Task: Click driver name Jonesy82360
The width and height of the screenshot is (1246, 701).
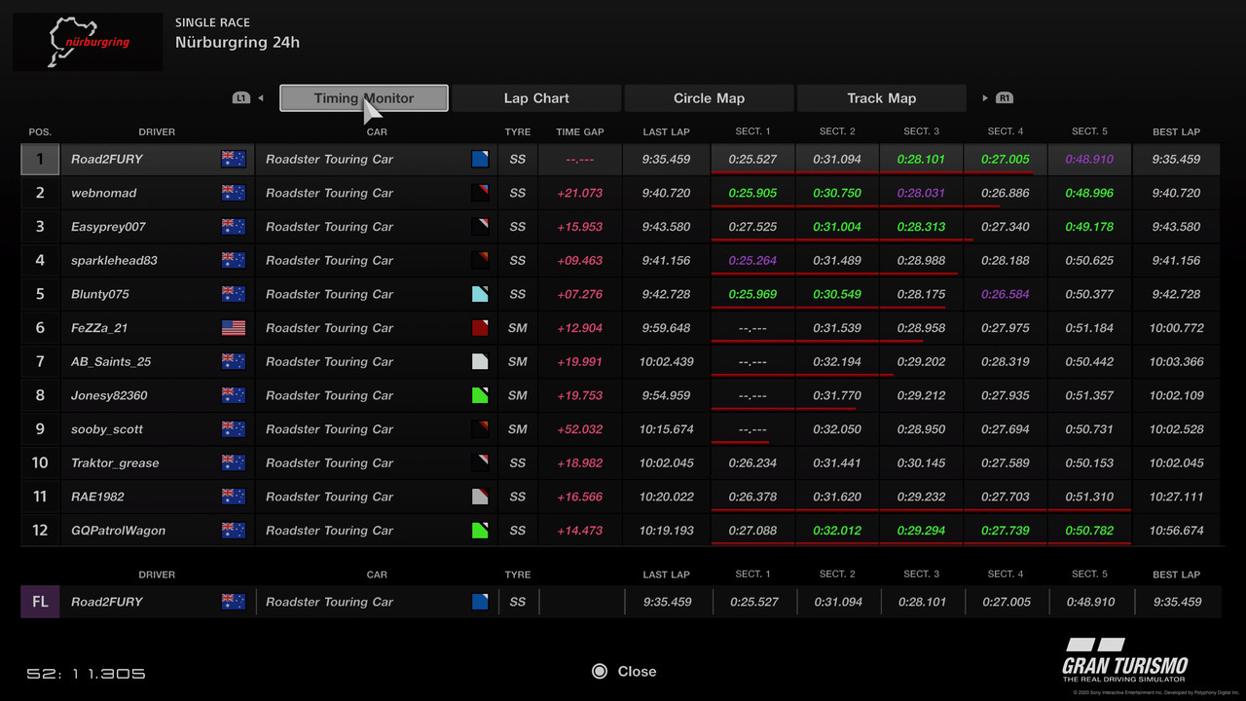Action: 109,395
